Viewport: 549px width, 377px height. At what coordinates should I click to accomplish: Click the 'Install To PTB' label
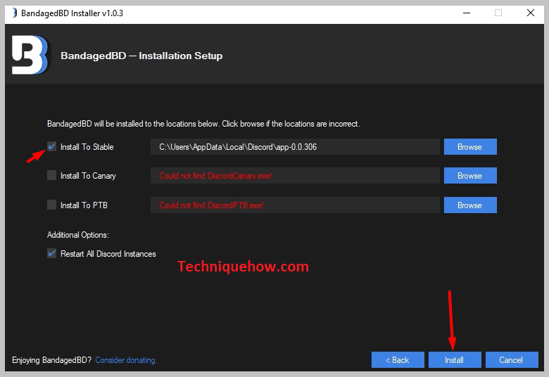click(84, 205)
